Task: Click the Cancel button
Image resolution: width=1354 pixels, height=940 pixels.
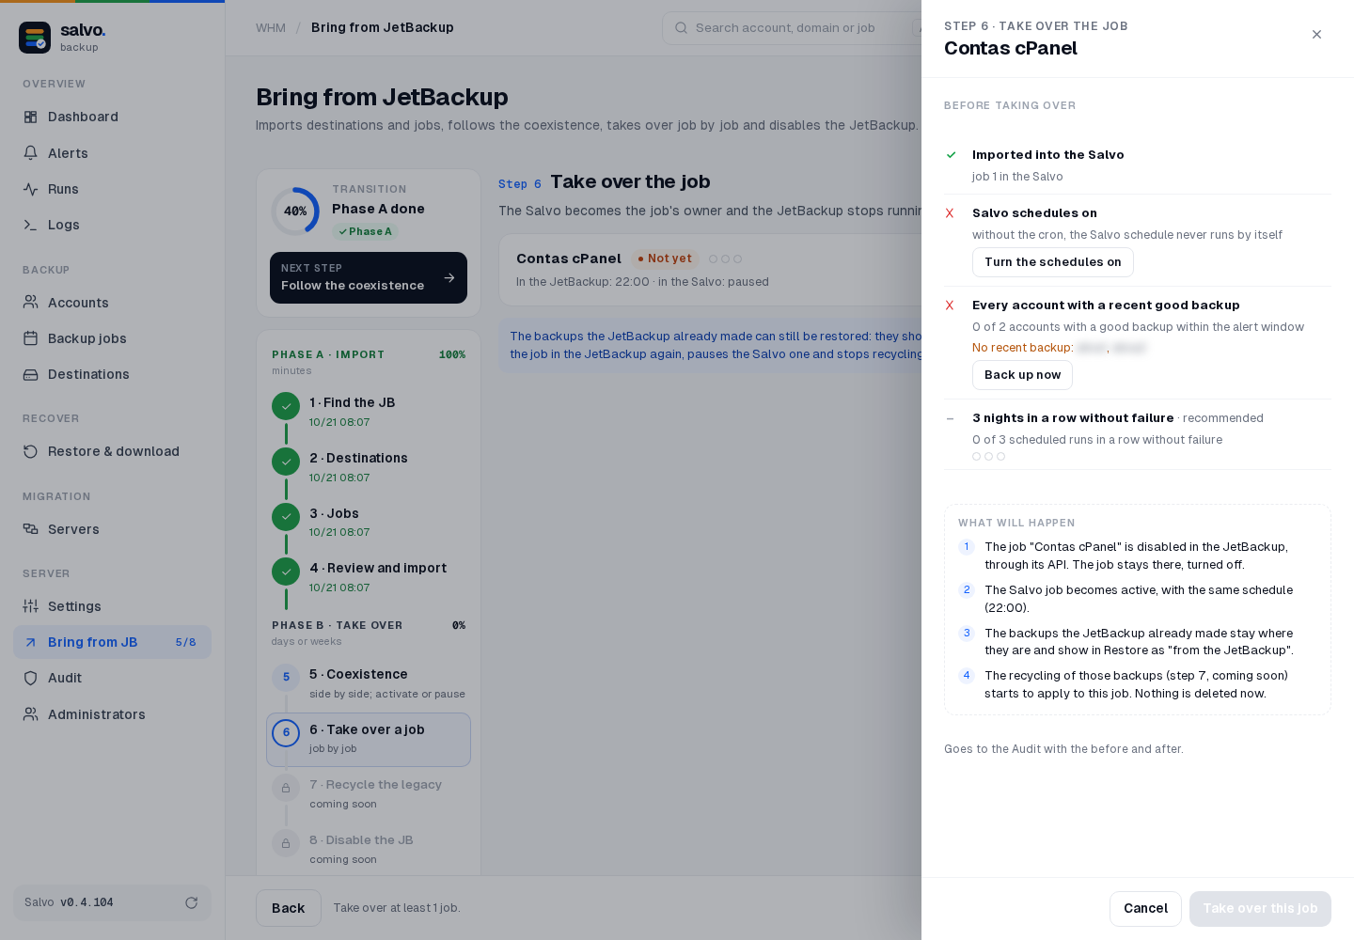Action: click(x=1145, y=908)
